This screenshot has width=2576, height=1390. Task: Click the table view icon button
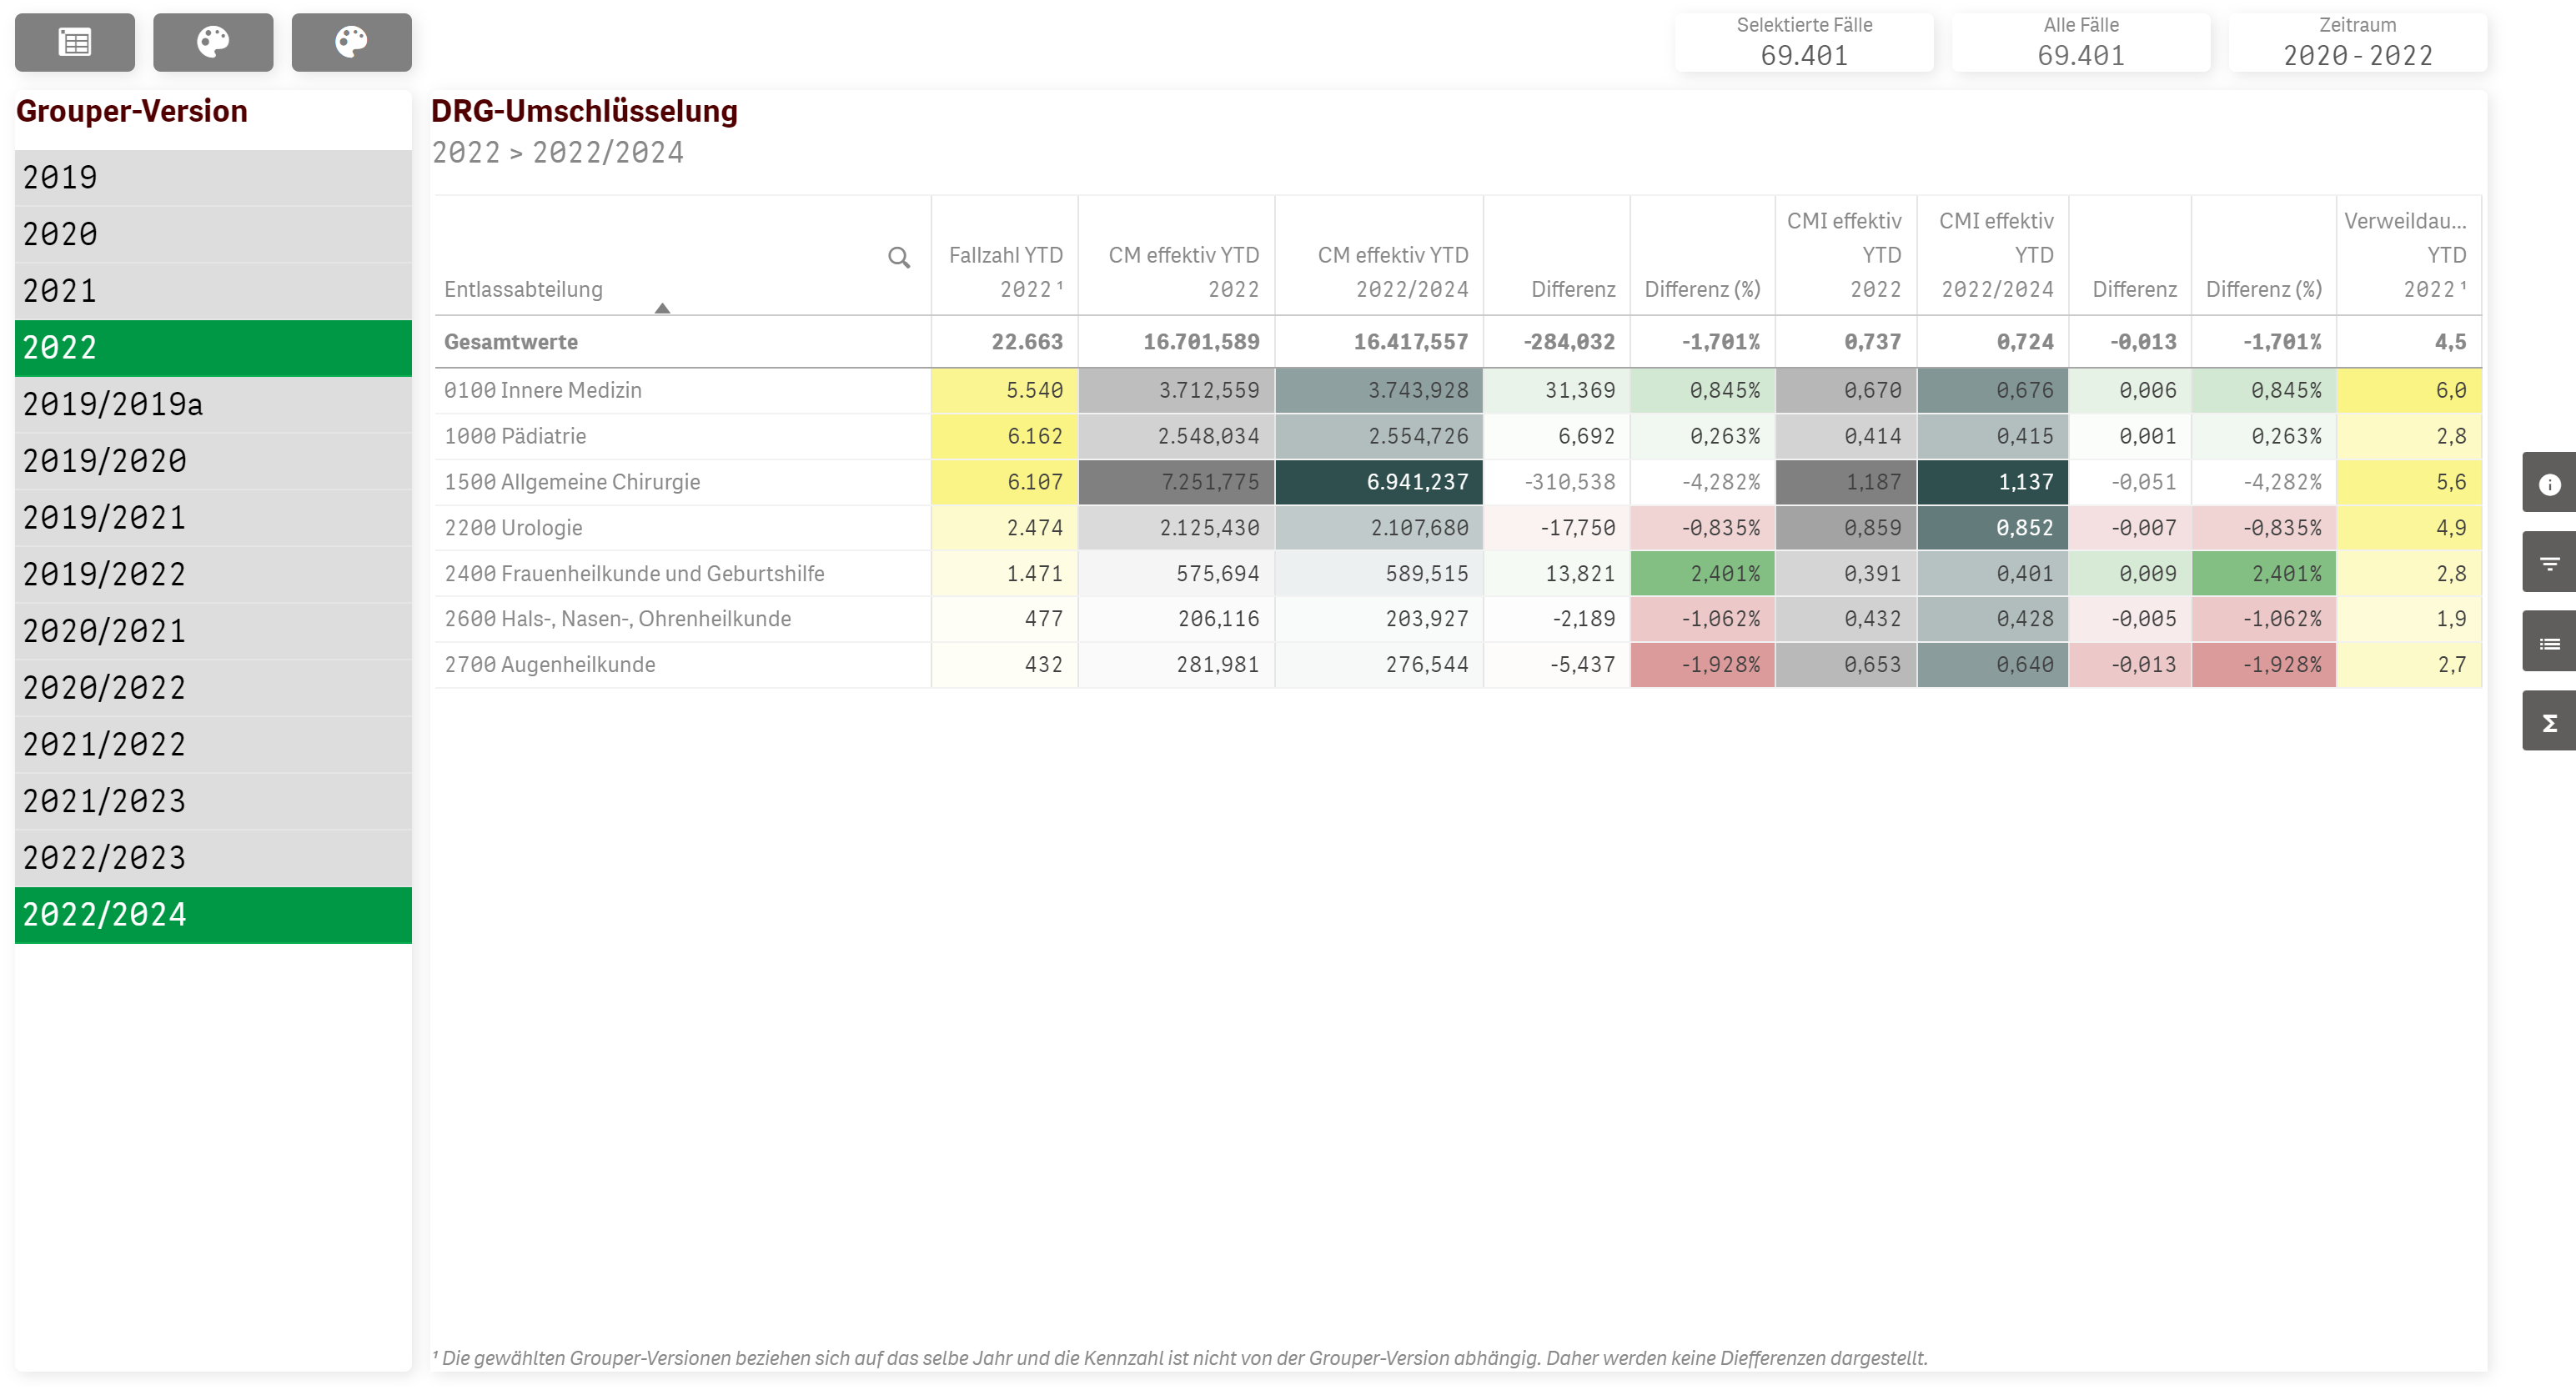coord(75,42)
